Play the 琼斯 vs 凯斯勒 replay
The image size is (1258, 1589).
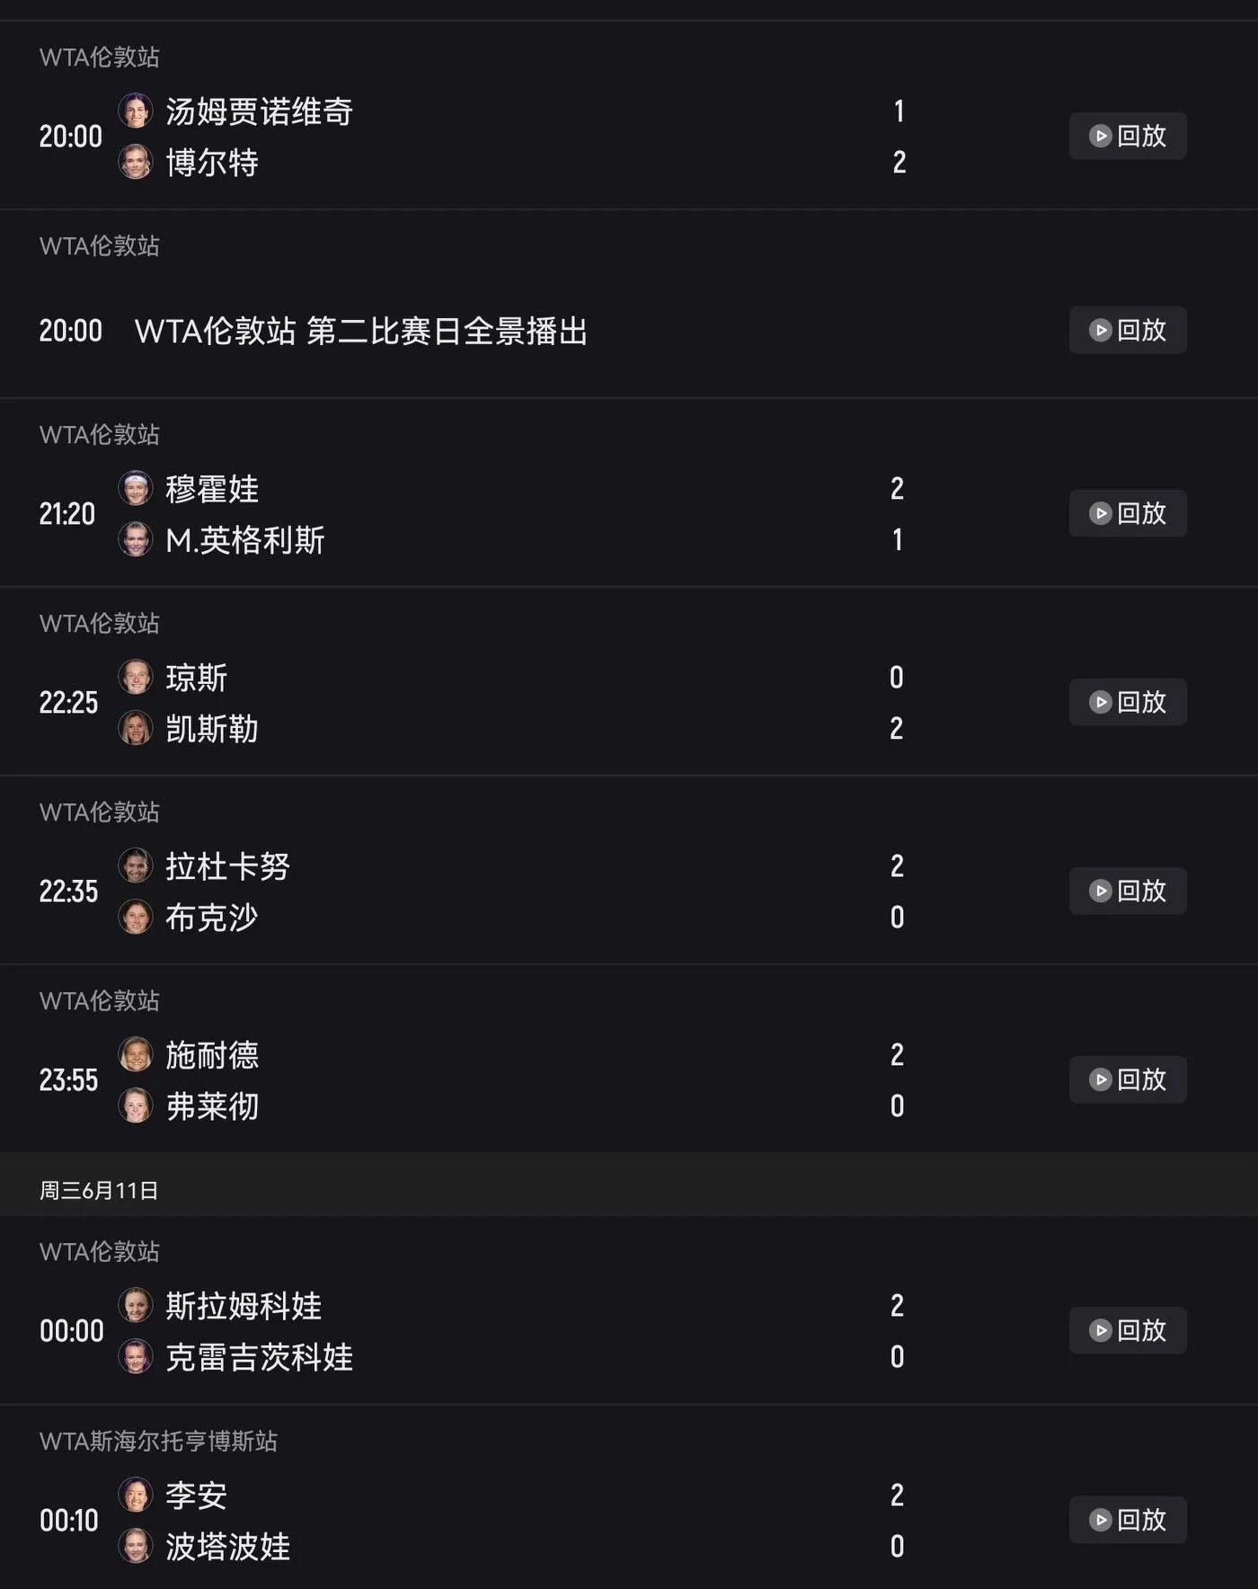click(x=1128, y=702)
